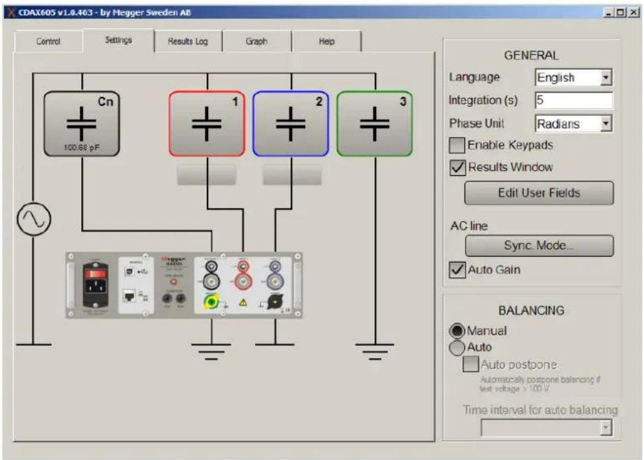Click the CDAX605 app icon in title bar
The image size is (644, 460).
click(10, 12)
